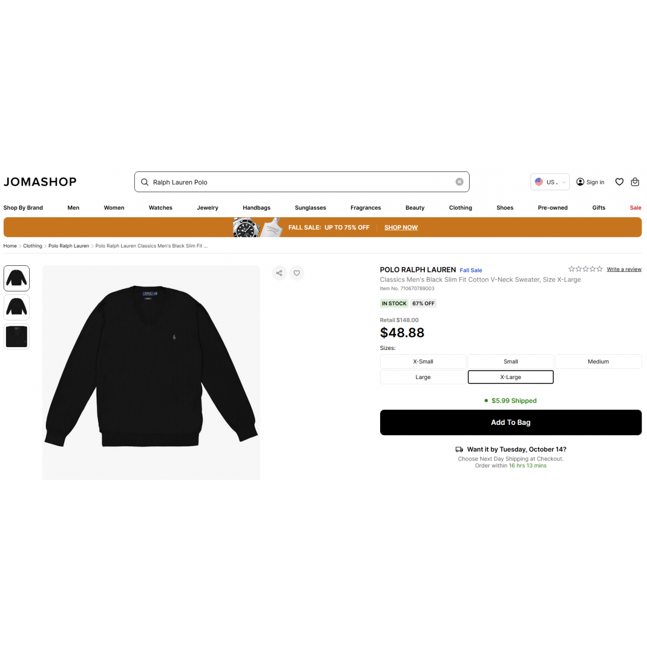
Task: Click the JOMASHOP logo
Action: coord(40,182)
